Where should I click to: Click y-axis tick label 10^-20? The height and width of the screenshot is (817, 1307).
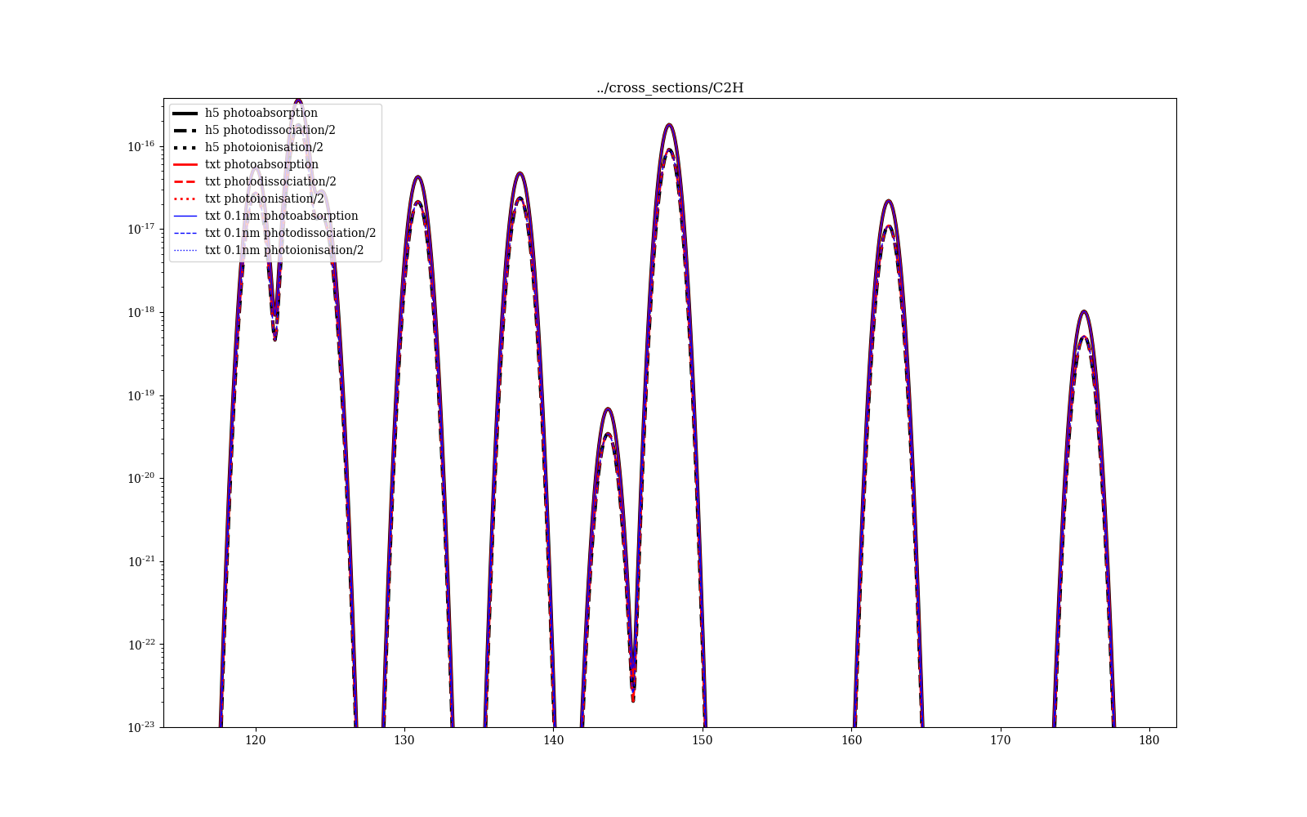[x=141, y=478]
